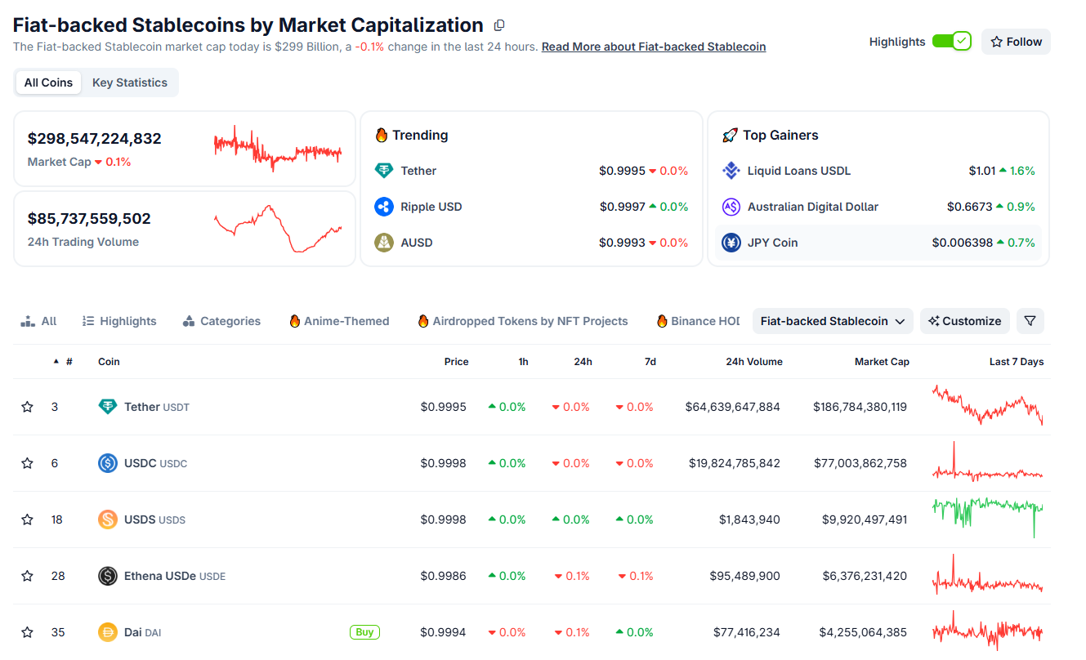Click the copy icon beside the page title

(499, 25)
